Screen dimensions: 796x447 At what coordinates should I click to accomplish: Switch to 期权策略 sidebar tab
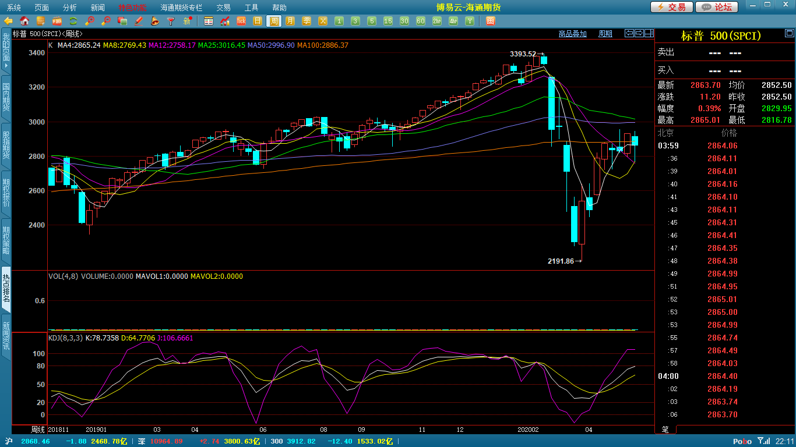6,240
